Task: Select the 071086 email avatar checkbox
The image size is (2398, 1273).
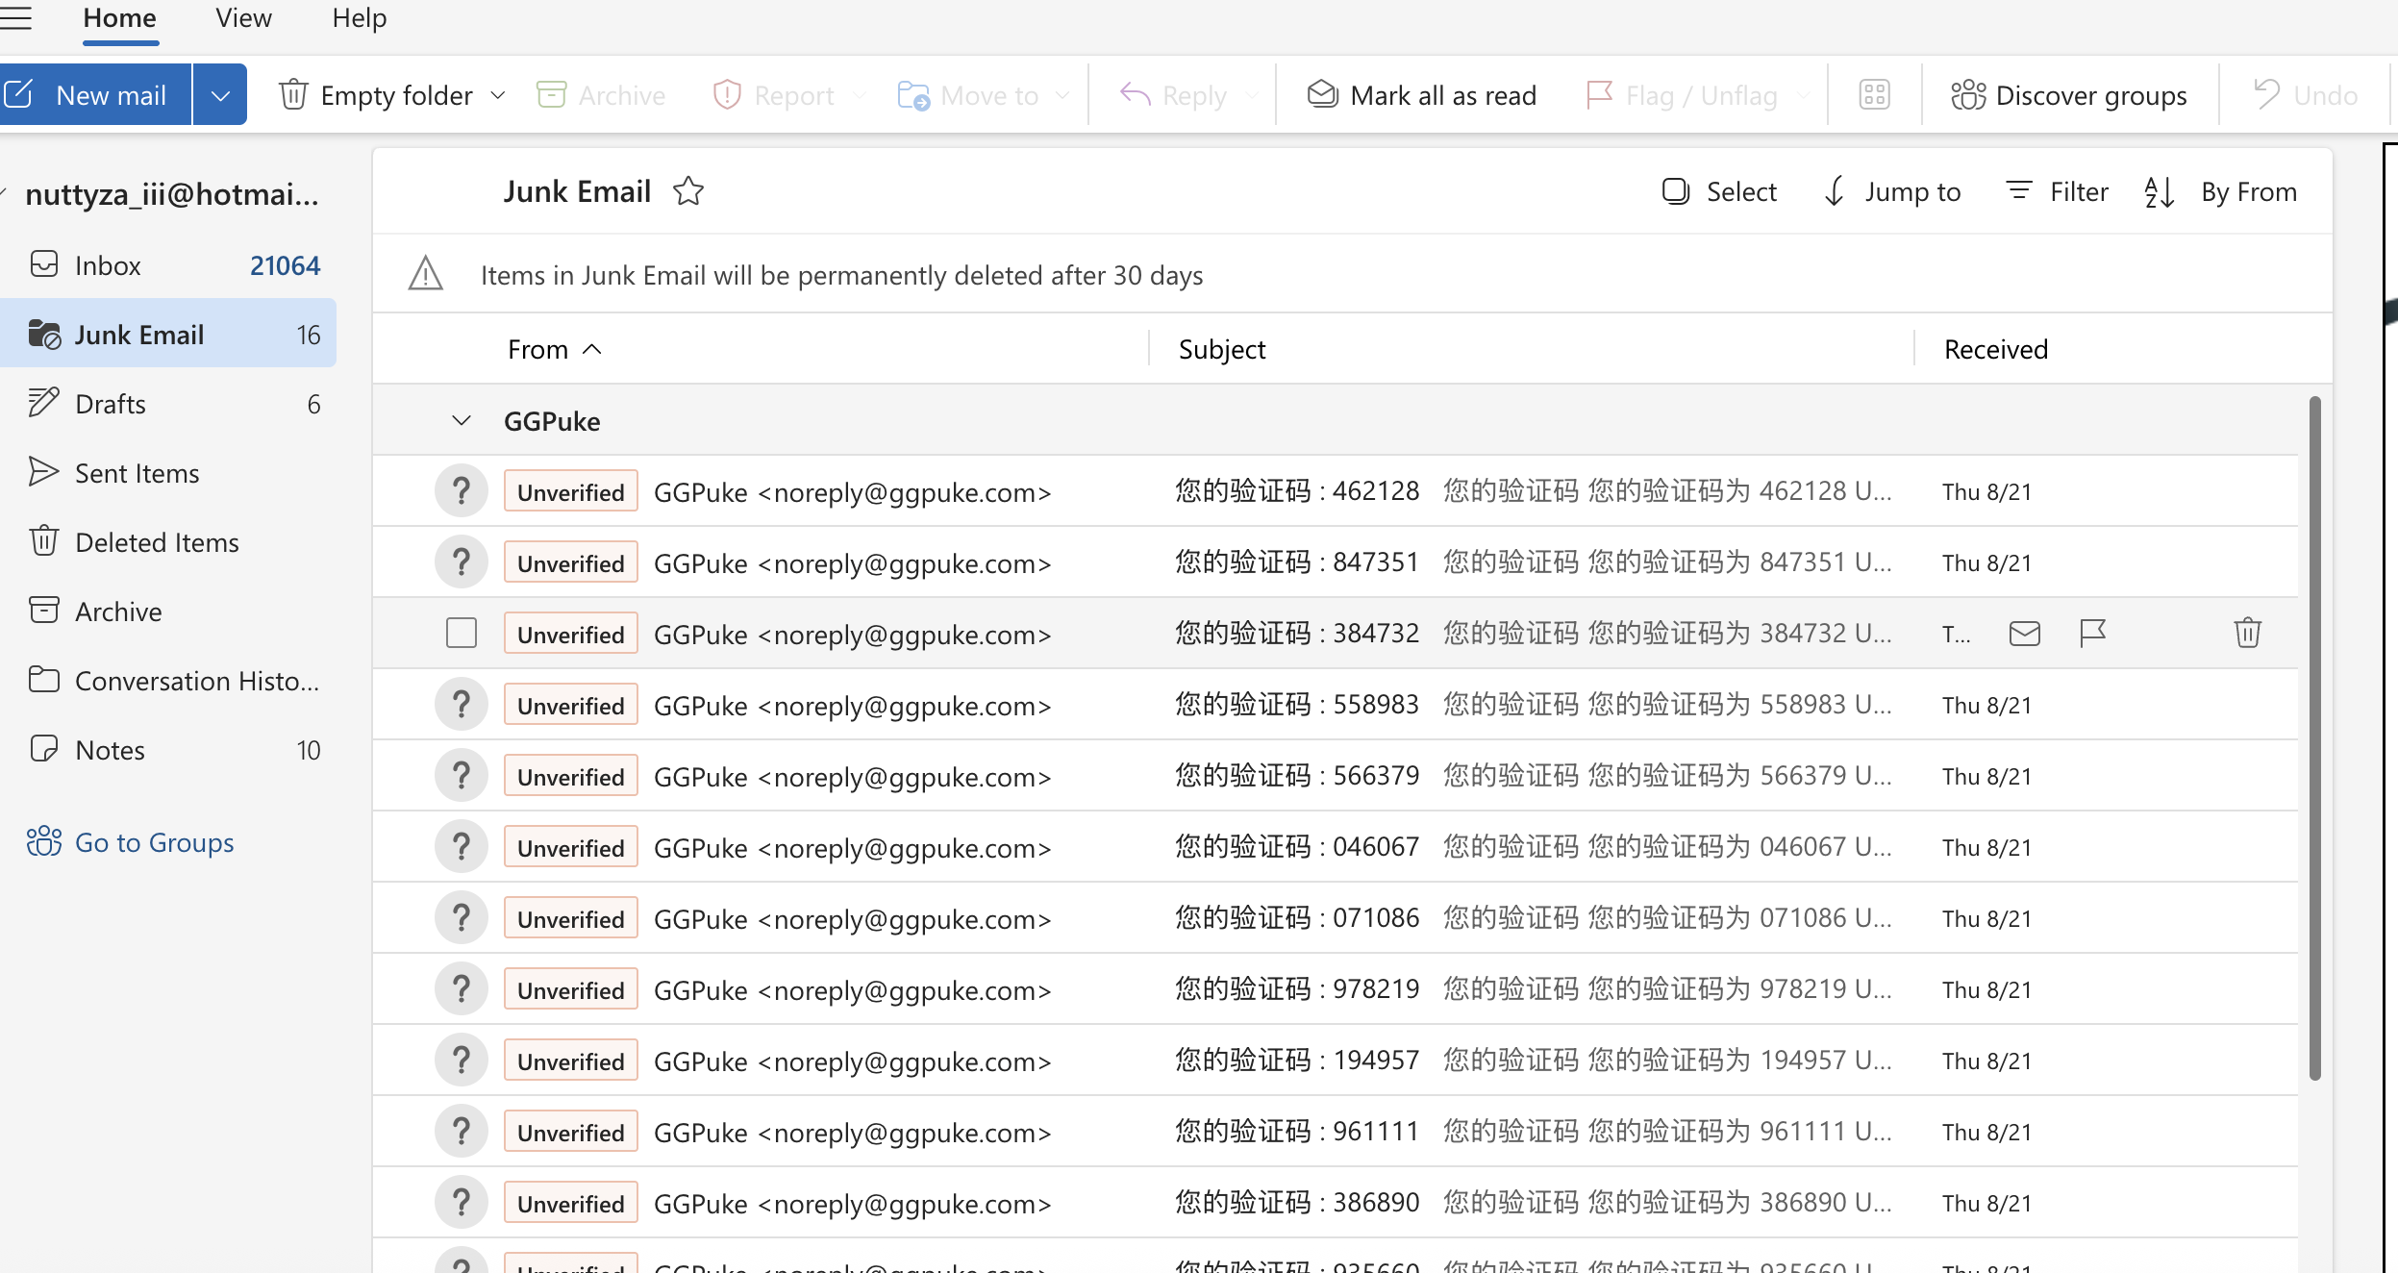Action: (x=462, y=918)
